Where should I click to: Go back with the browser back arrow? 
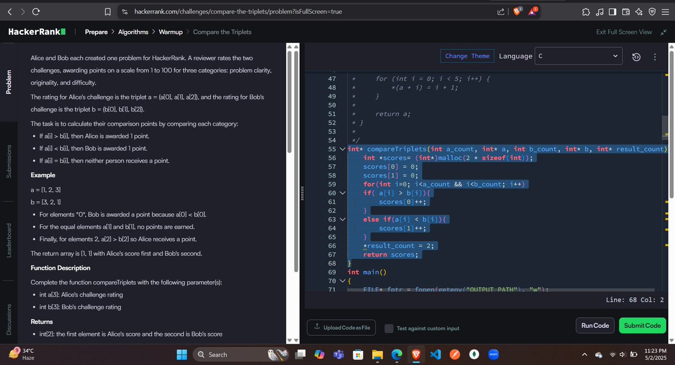point(8,11)
